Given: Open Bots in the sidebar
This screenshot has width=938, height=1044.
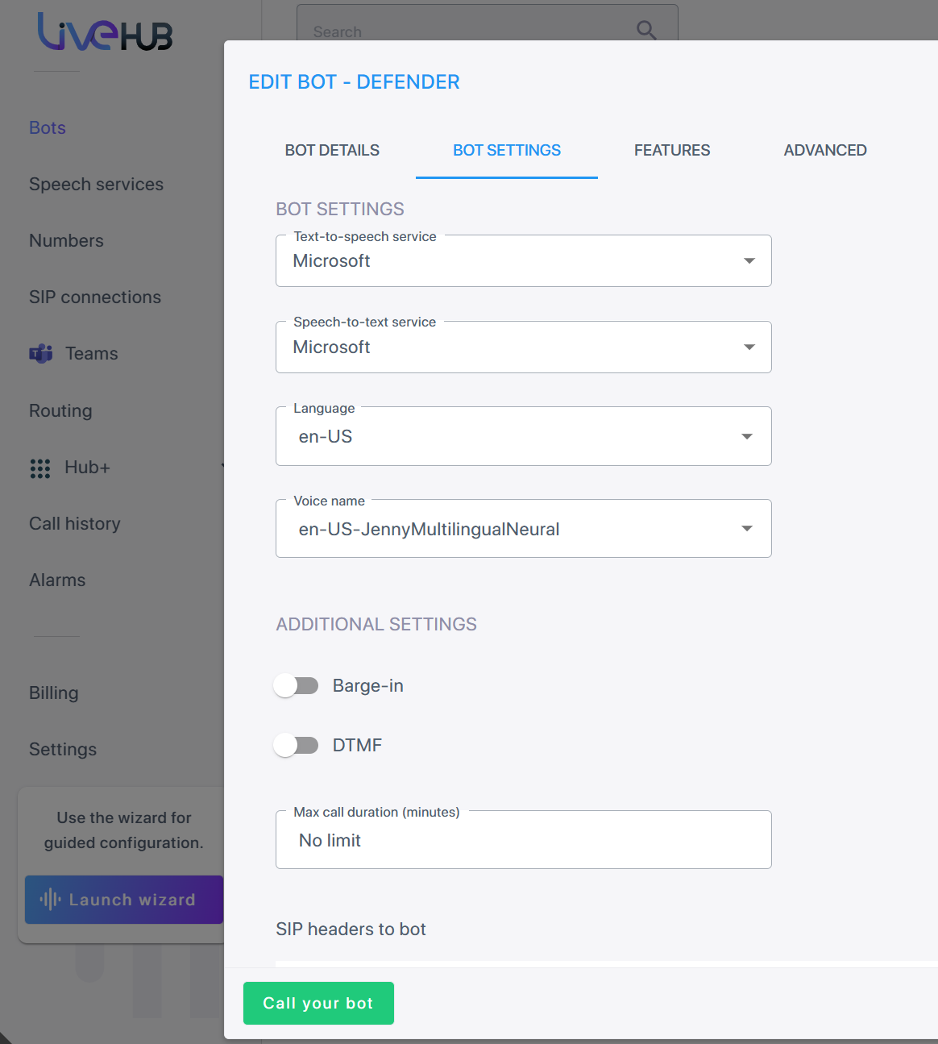Looking at the screenshot, I should 48,127.
